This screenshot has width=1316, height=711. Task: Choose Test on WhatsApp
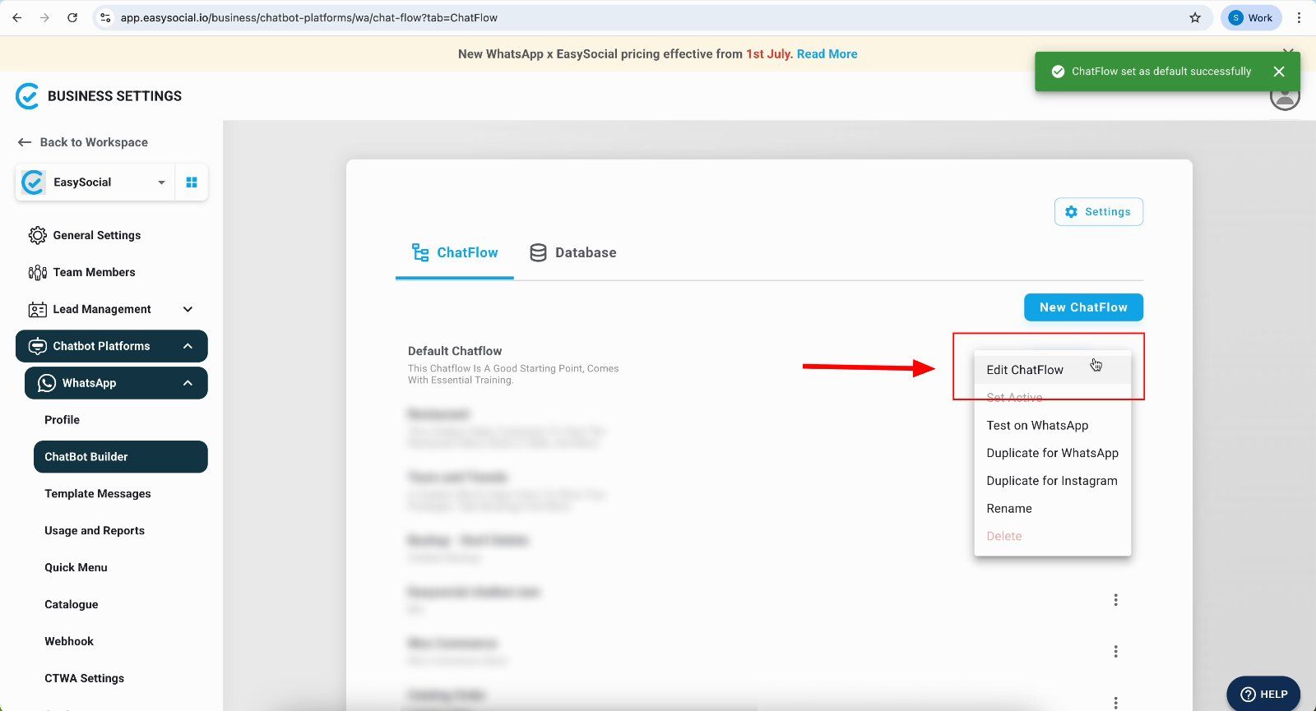[x=1052, y=426]
